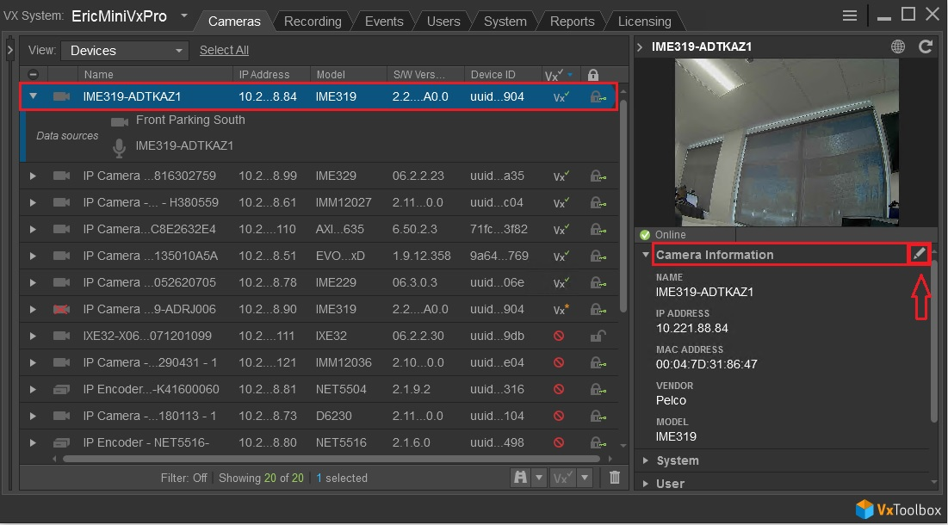Collapse the IME319-ADTKAZ1 device row
948x525 pixels.
(x=34, y=96)
